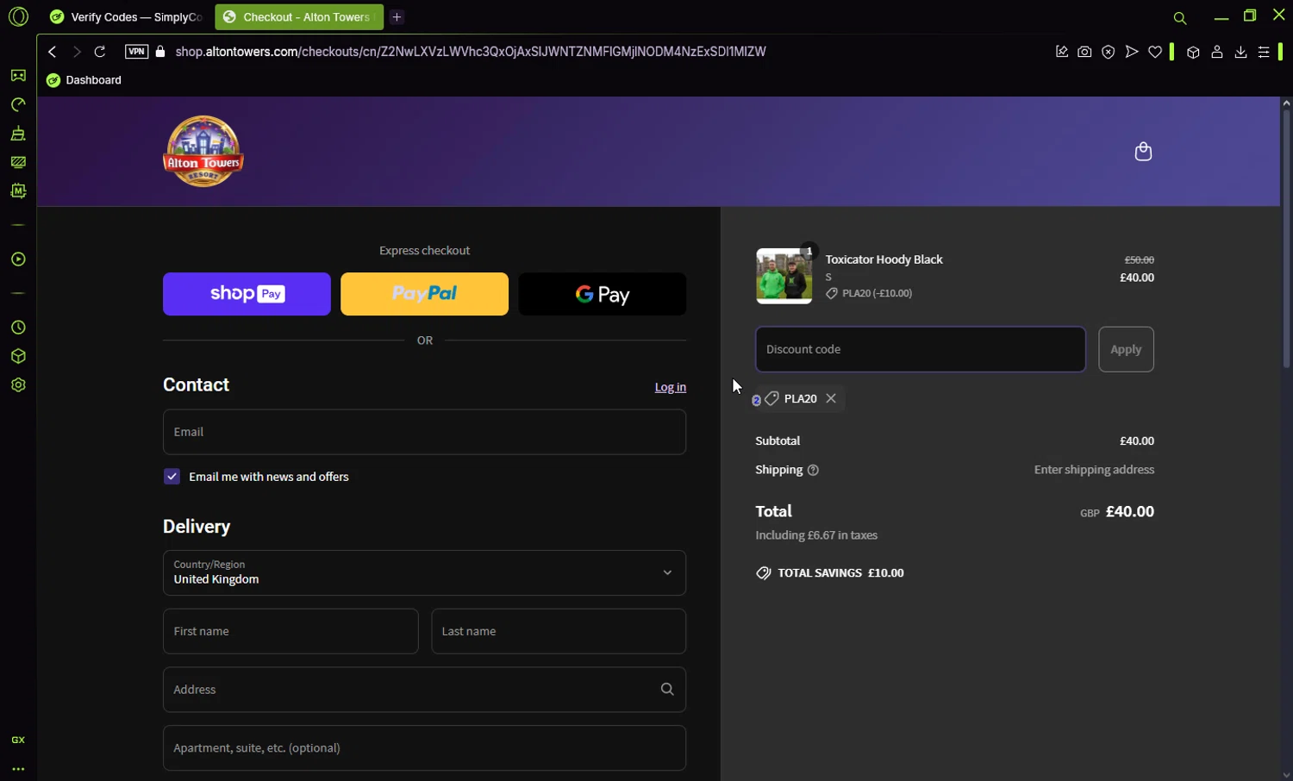
Task: Remove the PLA20 discount code
Action: pos(831,398)
